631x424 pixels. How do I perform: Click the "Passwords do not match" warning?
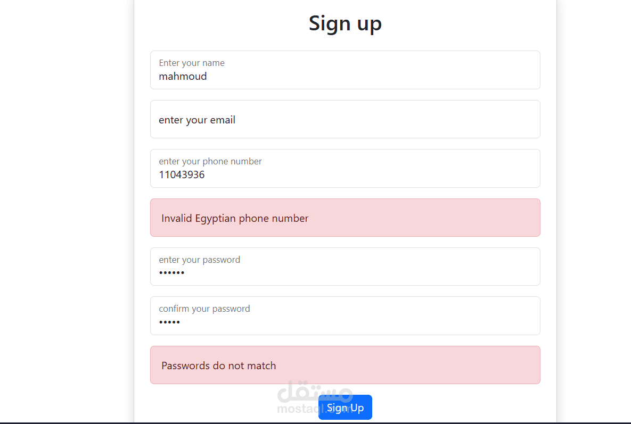[x=345, y=365]
